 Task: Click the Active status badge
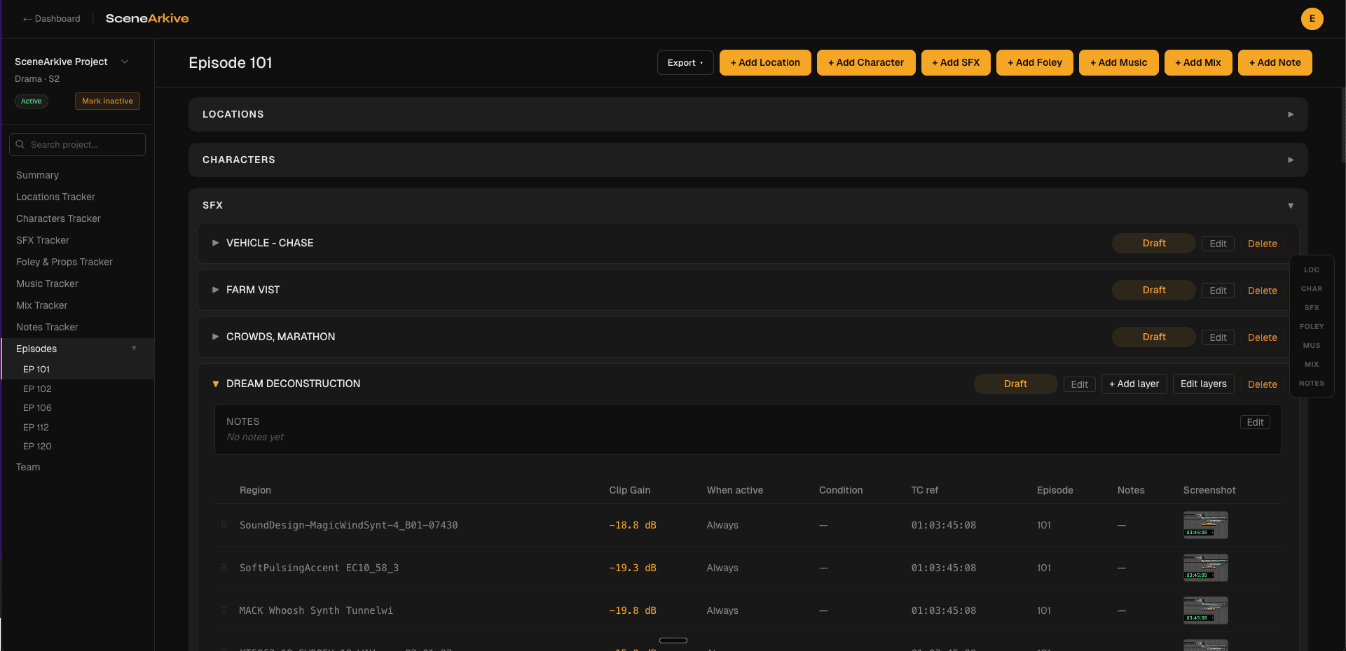click(x=31, y=101)
